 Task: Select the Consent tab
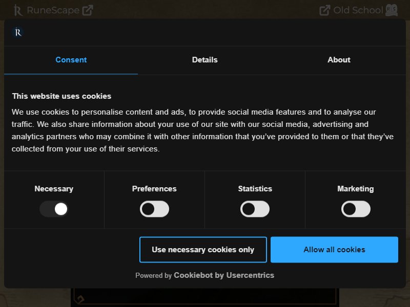coord(71,60)
